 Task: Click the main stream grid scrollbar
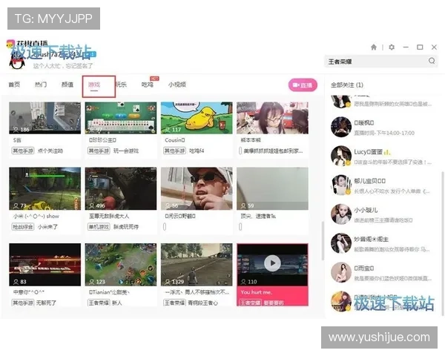coord(323,241)
